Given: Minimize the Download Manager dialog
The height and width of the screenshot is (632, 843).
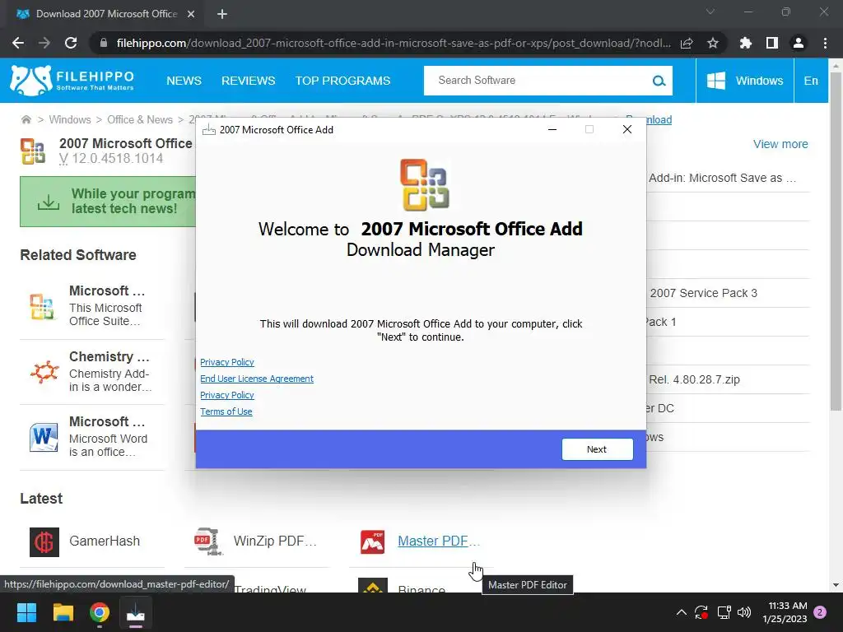Looking at the screenshot, I should click(552, 129).
